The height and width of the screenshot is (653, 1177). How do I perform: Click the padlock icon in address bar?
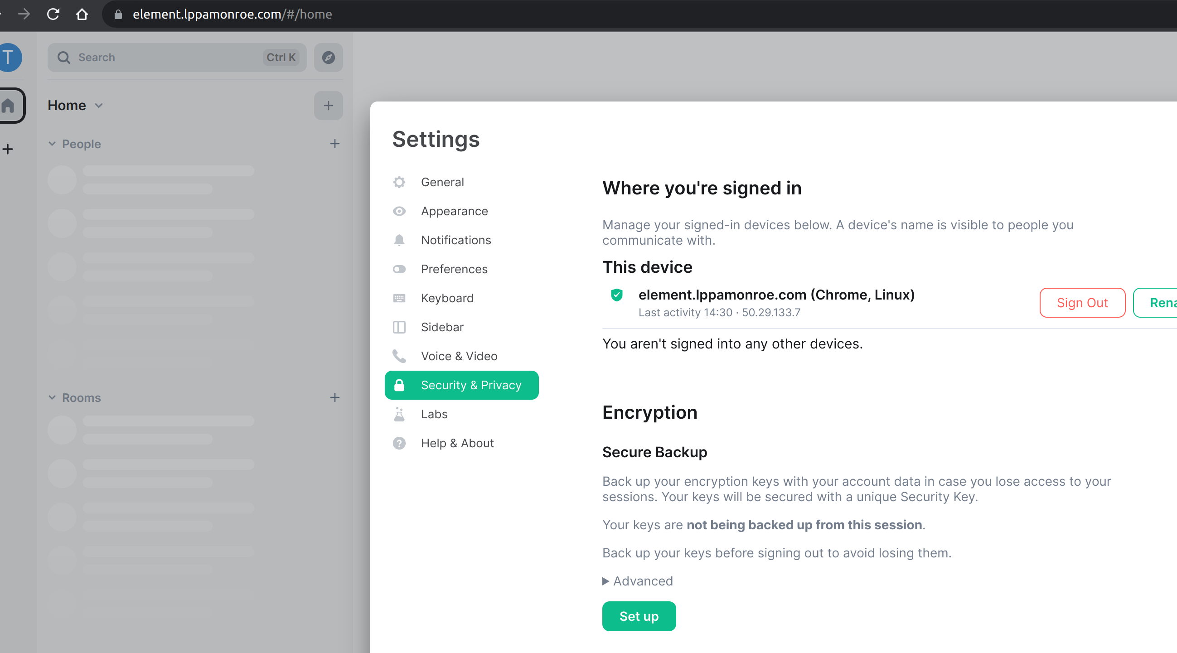click(x=118, y=15)
